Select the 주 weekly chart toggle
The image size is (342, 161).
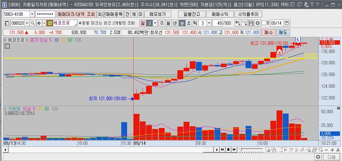tap(162, 23)
